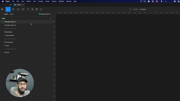Viewport: 180px width, 101px height.
Task: Select the Comment tool
Action: click(41, 9)
